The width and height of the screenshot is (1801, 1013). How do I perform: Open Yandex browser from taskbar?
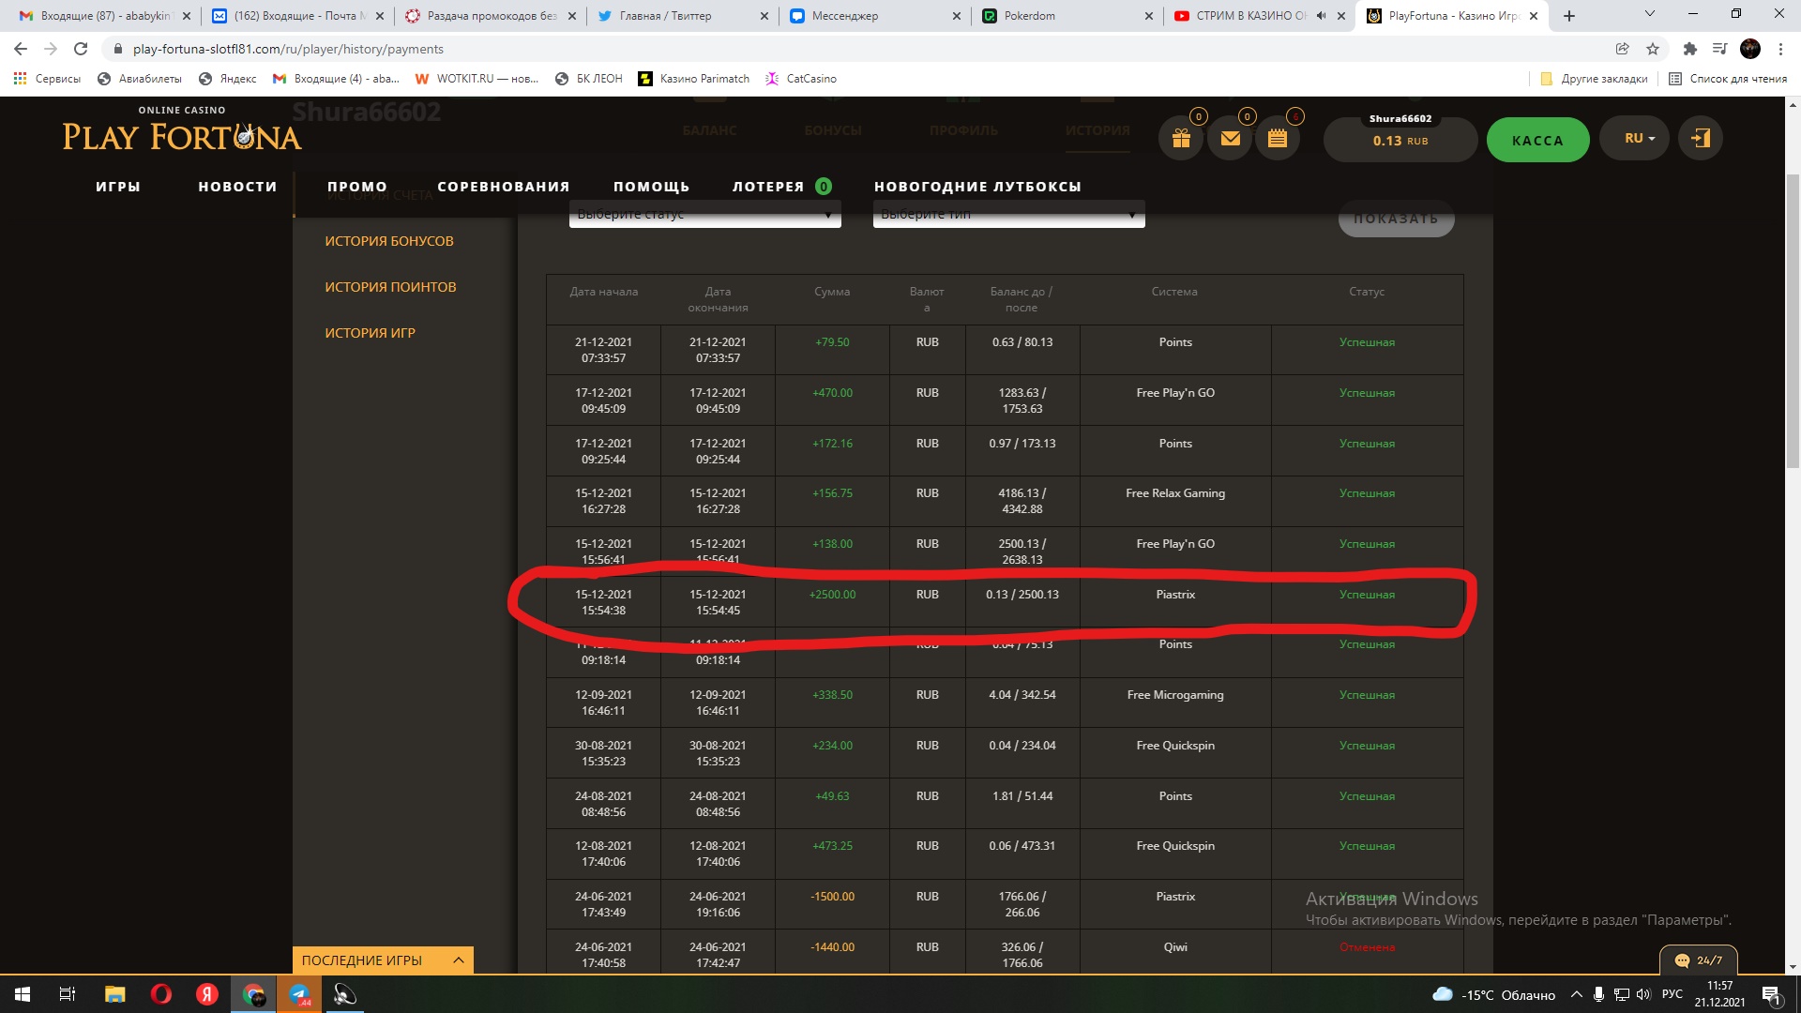(x=207, y=994)
